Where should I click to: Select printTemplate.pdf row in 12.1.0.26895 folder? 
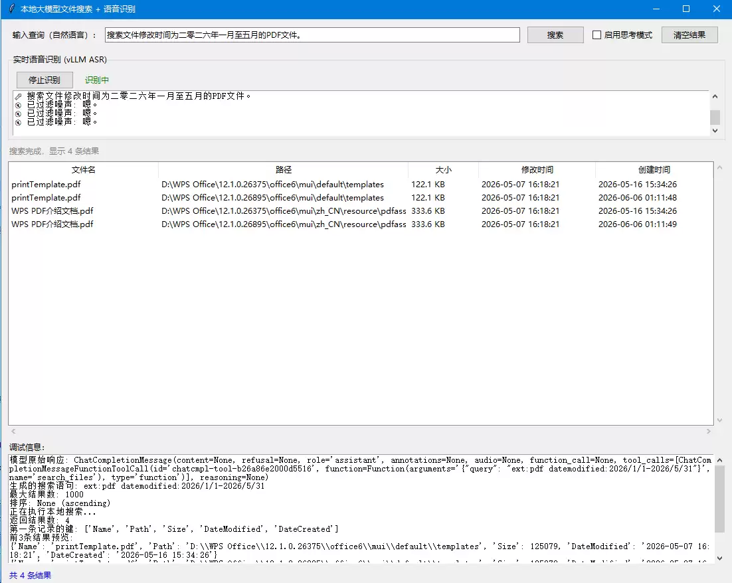tap(361, 197)
